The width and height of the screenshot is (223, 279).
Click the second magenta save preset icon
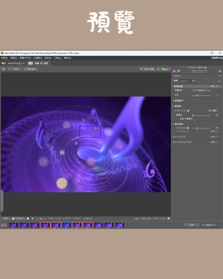(x=179, y=72)
